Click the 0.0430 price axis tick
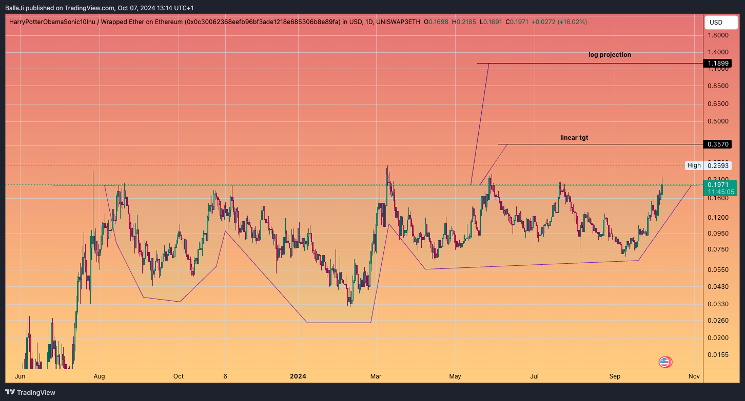This screenshot has height=401, width=745. point(718,287)
